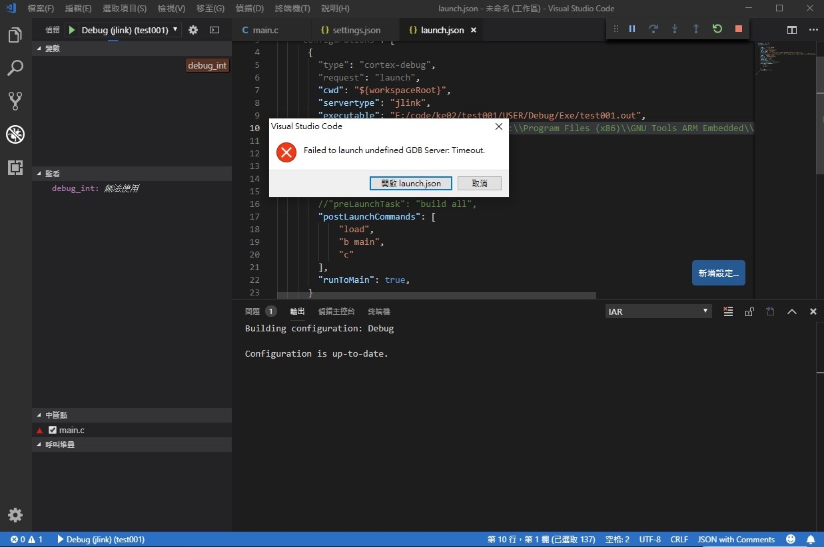
Task: Click the Step Over debug icon
Action: [653, 29]
